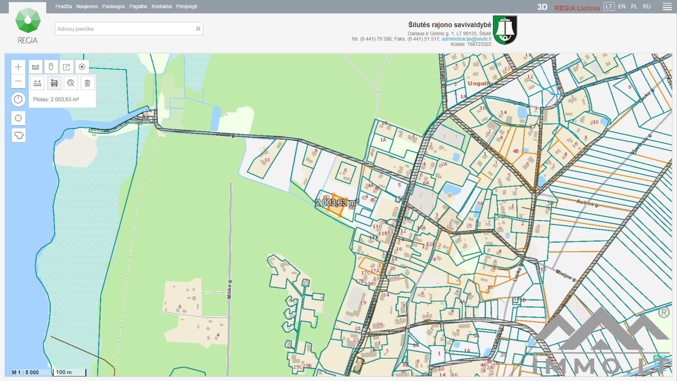Select the area polygon measurement tool
This screenshot has width=677, height=381.
point(54,83)
